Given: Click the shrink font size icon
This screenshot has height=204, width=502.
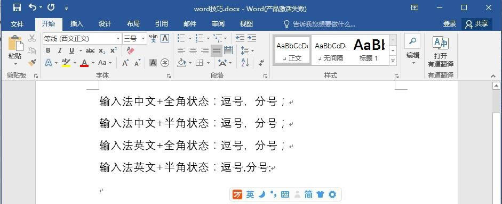Looking at the screenshot, I should [137, 63].
